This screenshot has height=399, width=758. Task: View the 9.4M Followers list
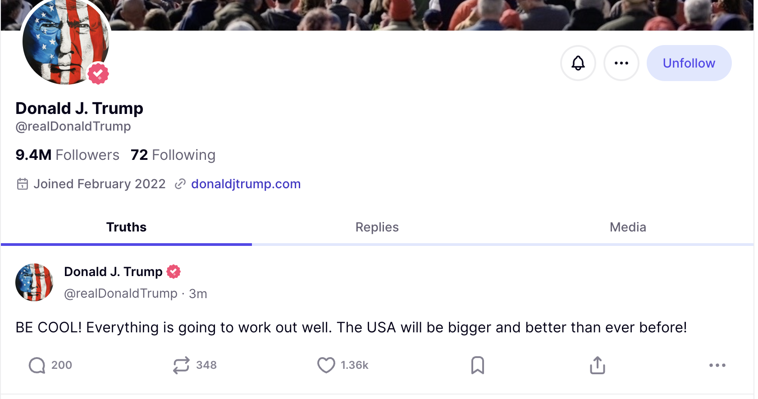pyautogui.click(x=68, y=155)
